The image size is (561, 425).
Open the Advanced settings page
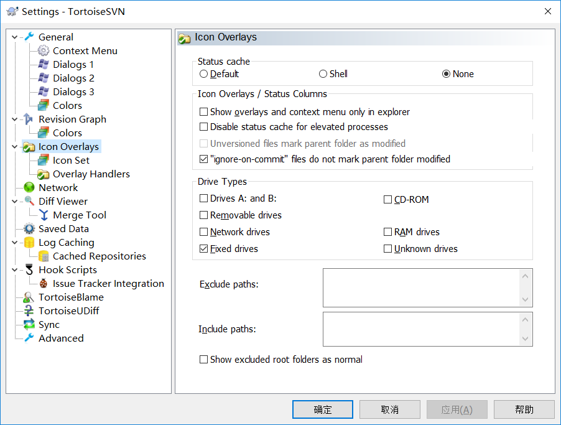point(61,339)
